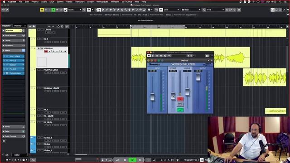Select the Glue tool

pos(118,10)
